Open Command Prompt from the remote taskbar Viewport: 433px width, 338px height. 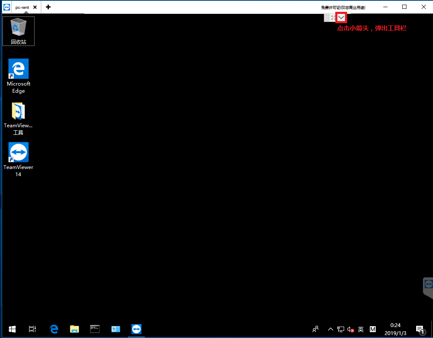[95, 329]
